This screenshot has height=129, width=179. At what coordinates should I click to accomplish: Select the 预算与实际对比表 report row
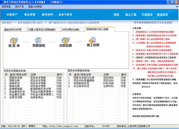[97, 78]
